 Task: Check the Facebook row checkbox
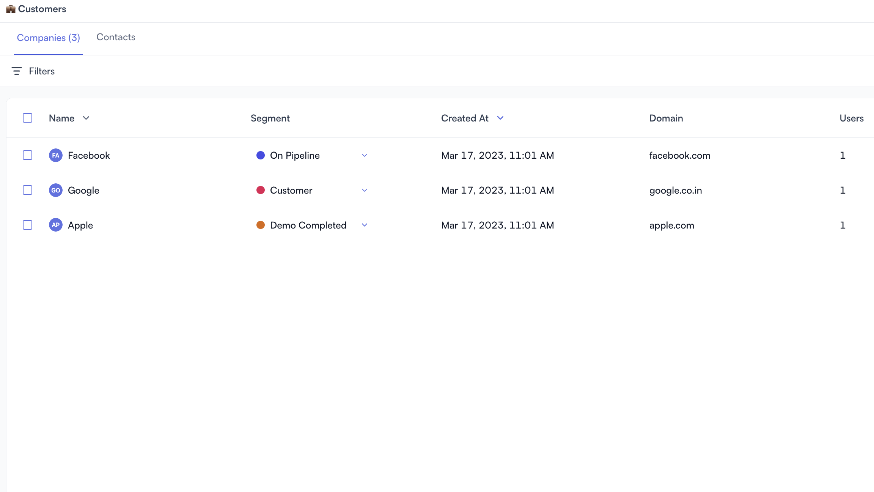(28, 155)
